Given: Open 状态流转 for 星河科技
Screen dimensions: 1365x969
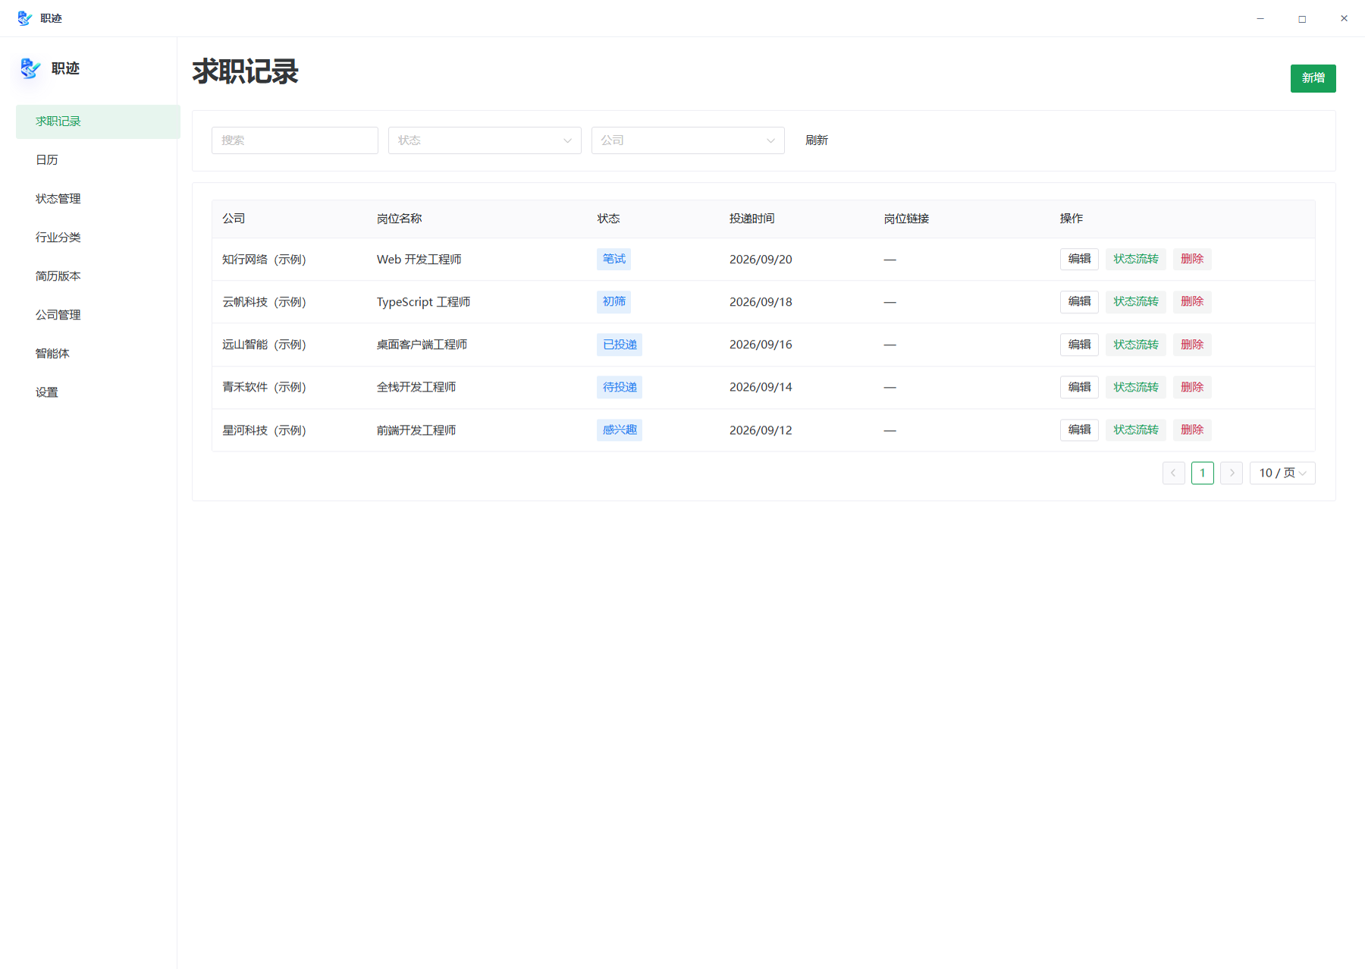Looking at the screenshot, I should (x=1136, y=430).
